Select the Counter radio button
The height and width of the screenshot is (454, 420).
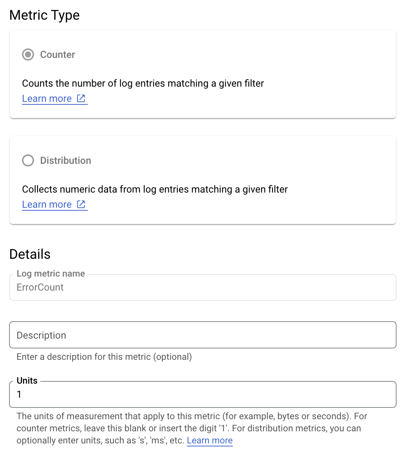[28, 54]
